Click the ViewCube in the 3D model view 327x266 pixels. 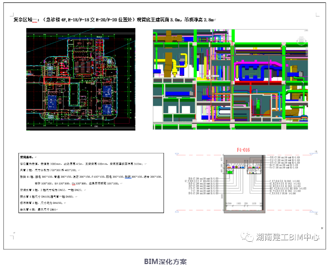[x=301, y=41]
